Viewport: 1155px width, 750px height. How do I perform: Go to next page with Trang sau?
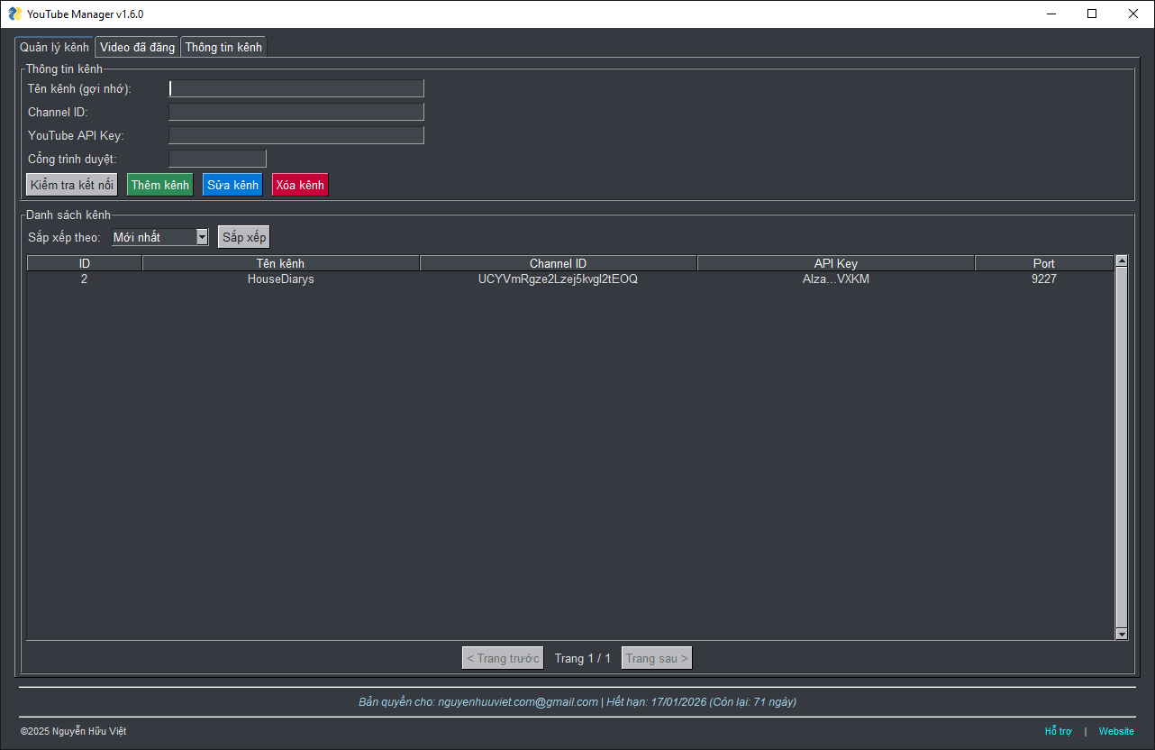pos(657,658)
